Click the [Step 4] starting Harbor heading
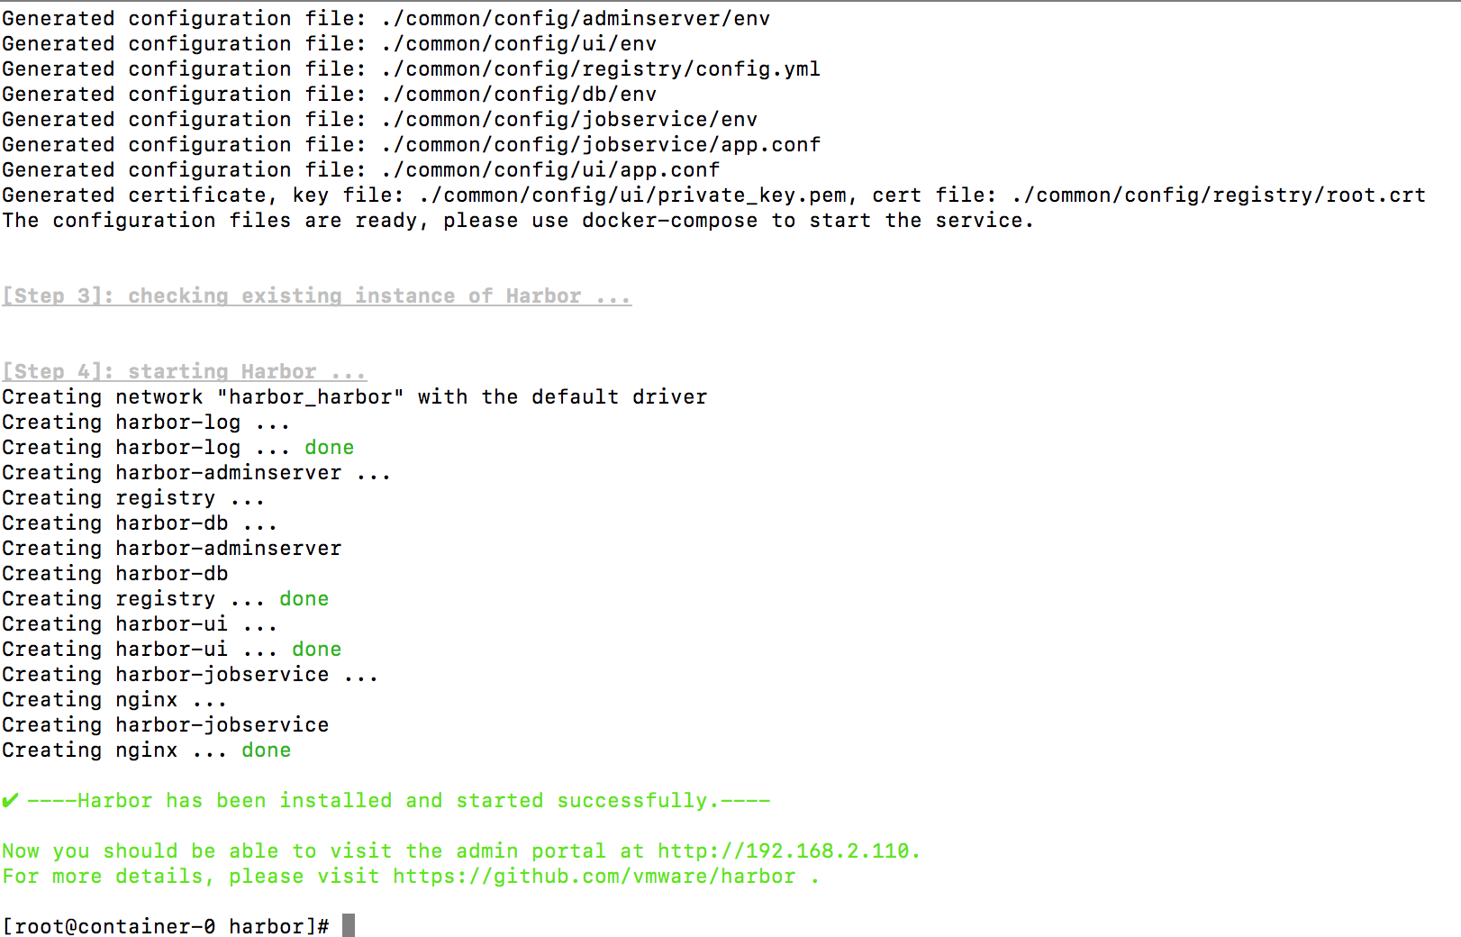The width and height of the screenshot is (1461, 937). click(x=184, y=371)
